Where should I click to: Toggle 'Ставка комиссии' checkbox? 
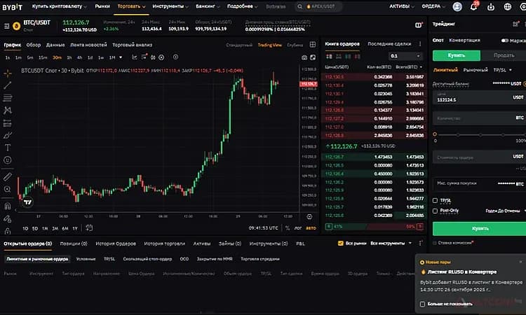coord(435,243)
